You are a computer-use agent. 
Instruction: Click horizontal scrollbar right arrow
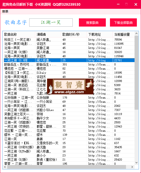(132, 167)
